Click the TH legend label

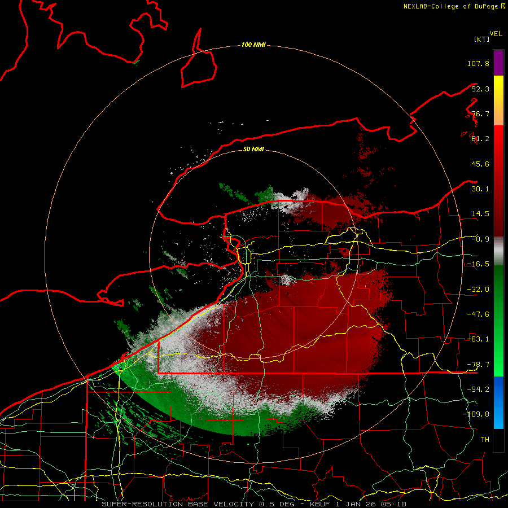[485, 440]
